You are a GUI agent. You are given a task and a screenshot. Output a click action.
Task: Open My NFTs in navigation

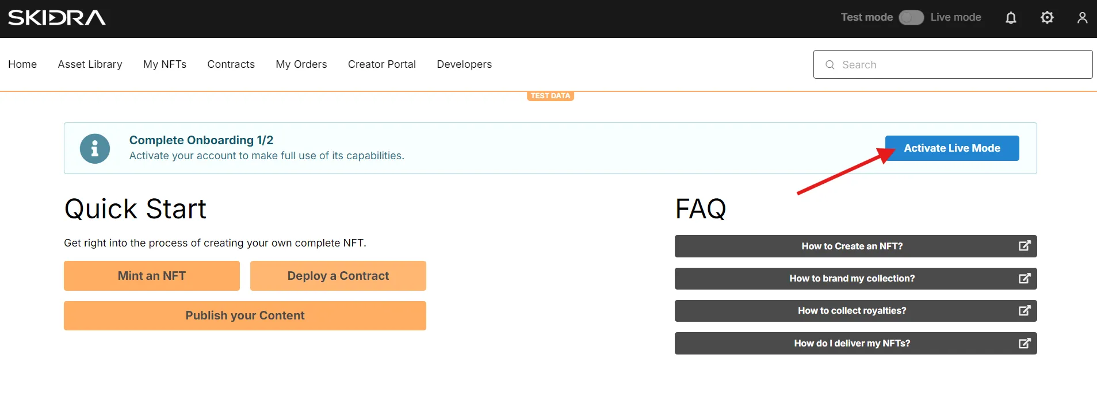[165, 64]
